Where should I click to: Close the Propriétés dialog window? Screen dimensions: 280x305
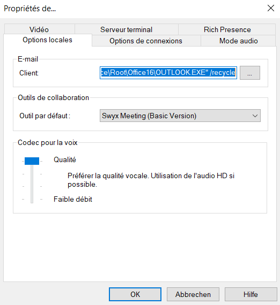pos(271,8)
